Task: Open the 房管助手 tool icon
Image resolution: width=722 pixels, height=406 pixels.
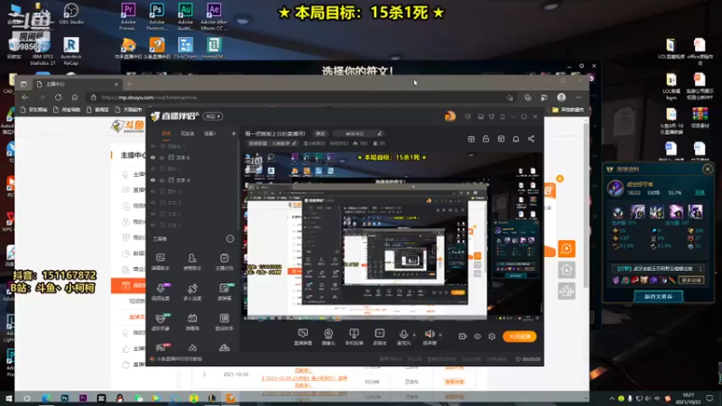Action: click(x=192, y=261)
